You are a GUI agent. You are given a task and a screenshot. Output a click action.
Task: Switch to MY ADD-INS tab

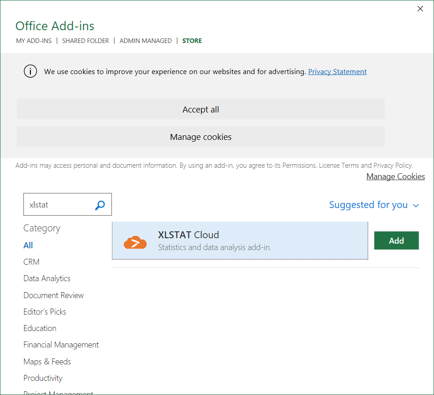(x=33, y=41)
